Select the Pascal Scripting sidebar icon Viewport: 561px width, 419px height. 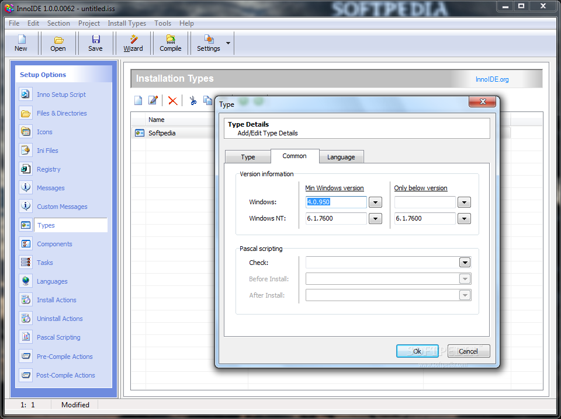(x=25, y=337)
